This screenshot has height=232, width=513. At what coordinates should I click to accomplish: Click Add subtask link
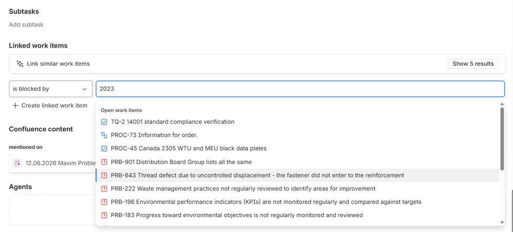coord(26,25)
